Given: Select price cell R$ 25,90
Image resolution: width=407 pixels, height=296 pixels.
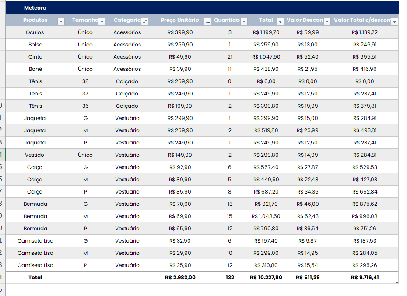Looking at the screenshot, I should click(x=180, y=265).
